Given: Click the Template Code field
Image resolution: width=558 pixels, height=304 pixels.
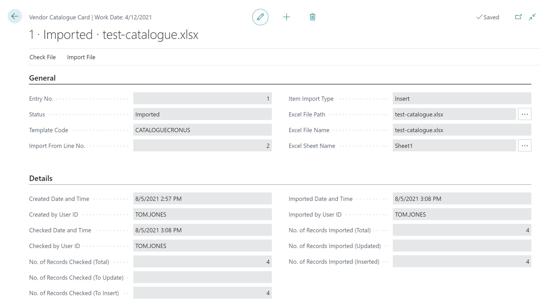Looking at the screenshot, I should [x=202, y=130].
